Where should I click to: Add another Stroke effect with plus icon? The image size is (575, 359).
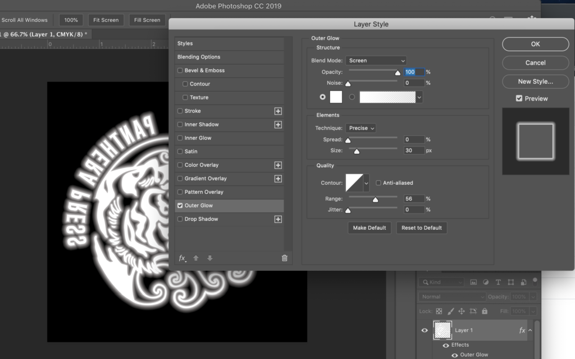(x=278, y=111)
